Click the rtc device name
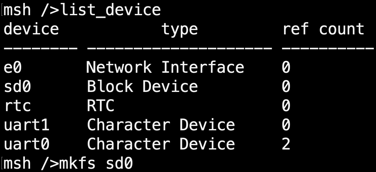This screenshot has height=172, width=376. 17,106
